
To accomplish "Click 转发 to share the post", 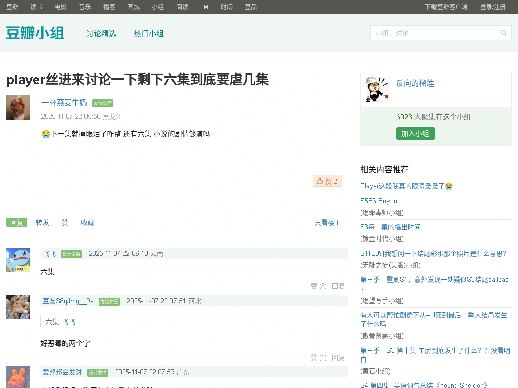I will [42, 223].
